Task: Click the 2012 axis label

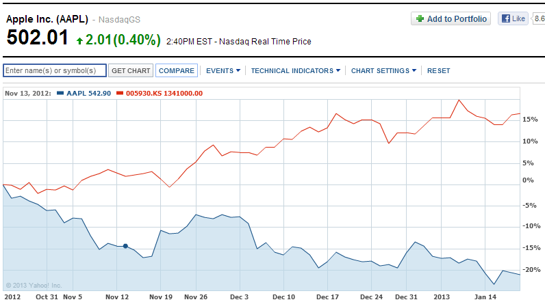Action: pos(12,297)
